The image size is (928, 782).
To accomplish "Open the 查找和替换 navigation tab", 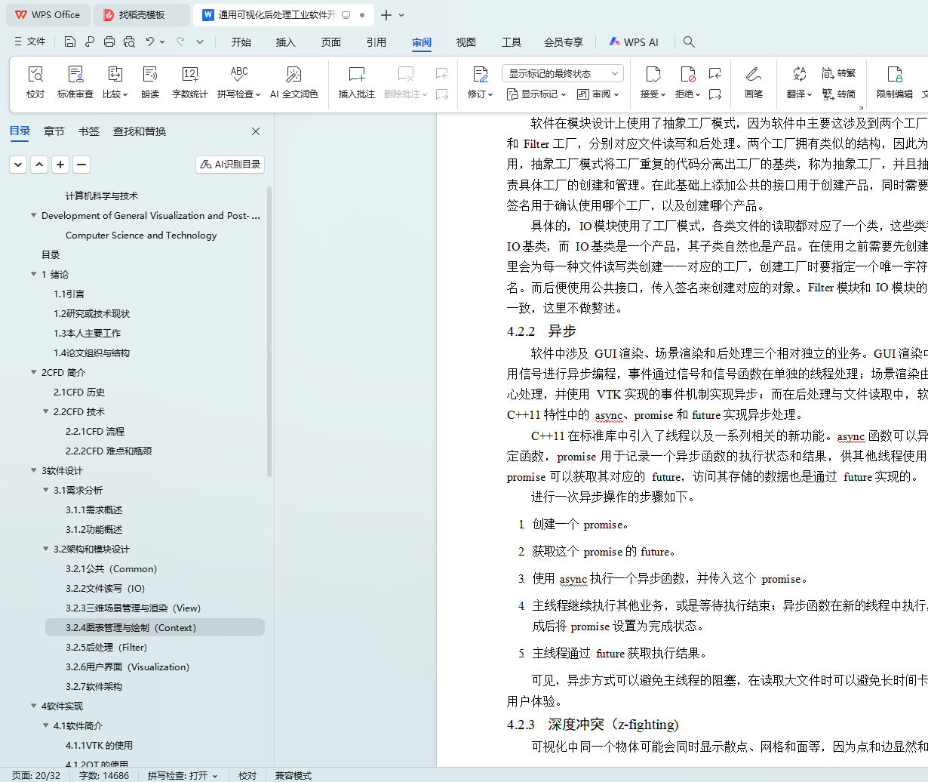I will point(140,131).
